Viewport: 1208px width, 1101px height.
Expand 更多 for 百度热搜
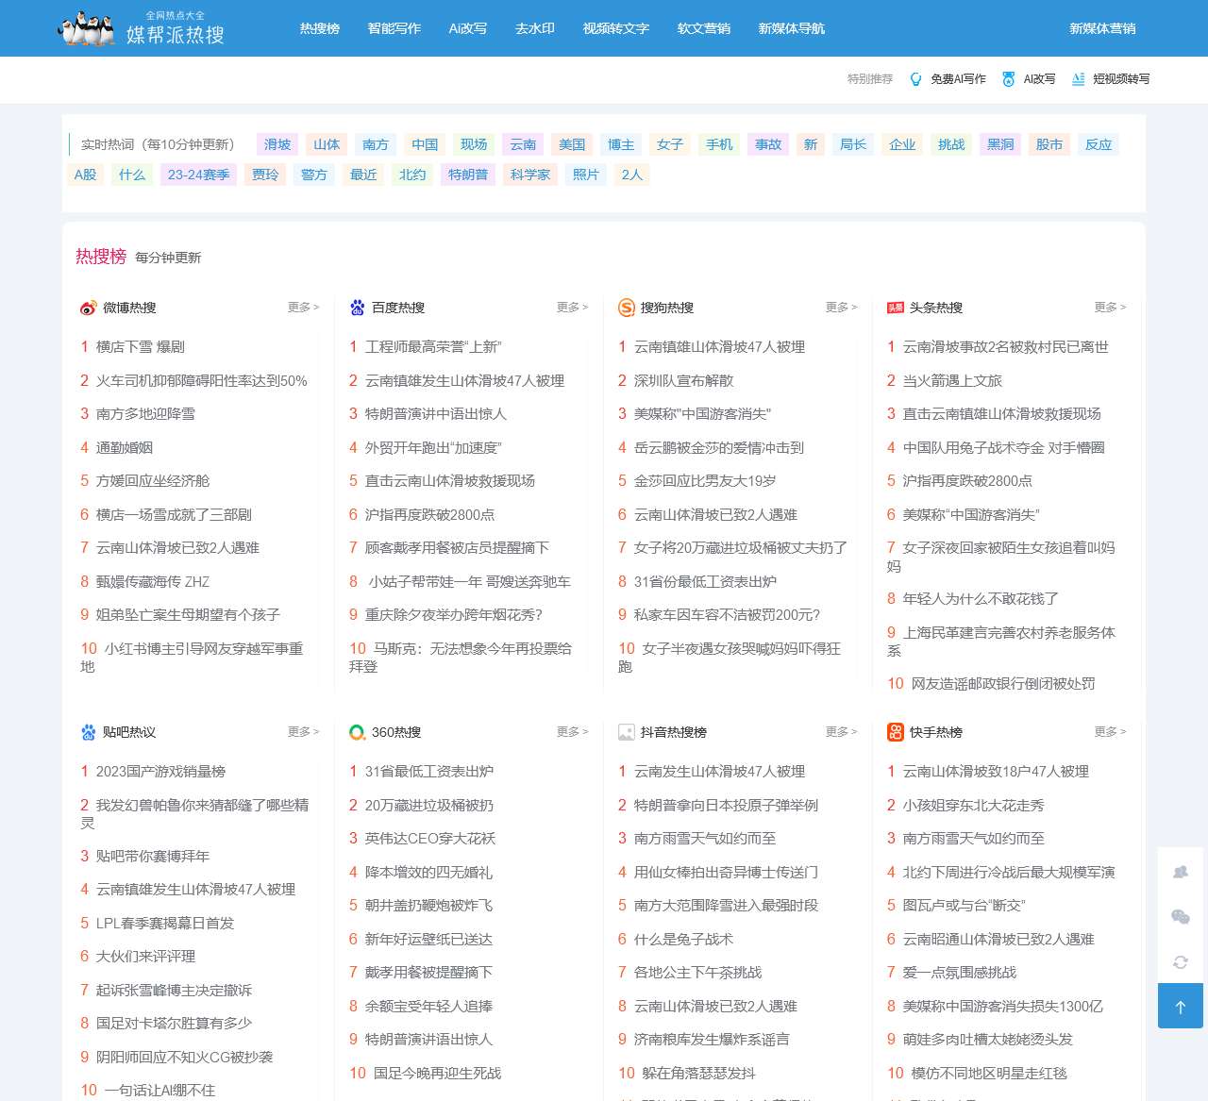[572, 308]
